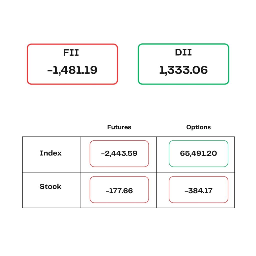Click the green bottom border of DII card
This screenshot has height=256, width=256.
(x=183, y=84)
